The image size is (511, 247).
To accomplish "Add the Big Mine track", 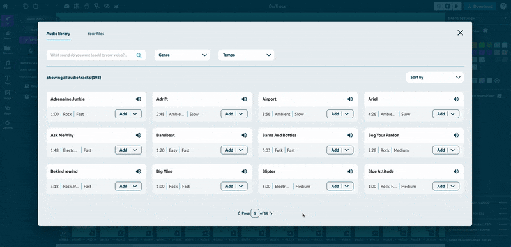I will (x=229, y=187).
